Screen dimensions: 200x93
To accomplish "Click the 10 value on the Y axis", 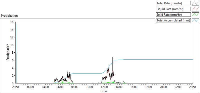I will pyautogui.click(x=12, y=45).
